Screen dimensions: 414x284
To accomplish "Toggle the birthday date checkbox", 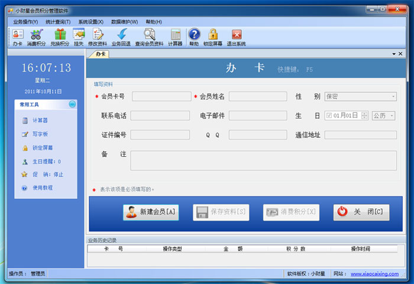I will (x=329, y=116).
